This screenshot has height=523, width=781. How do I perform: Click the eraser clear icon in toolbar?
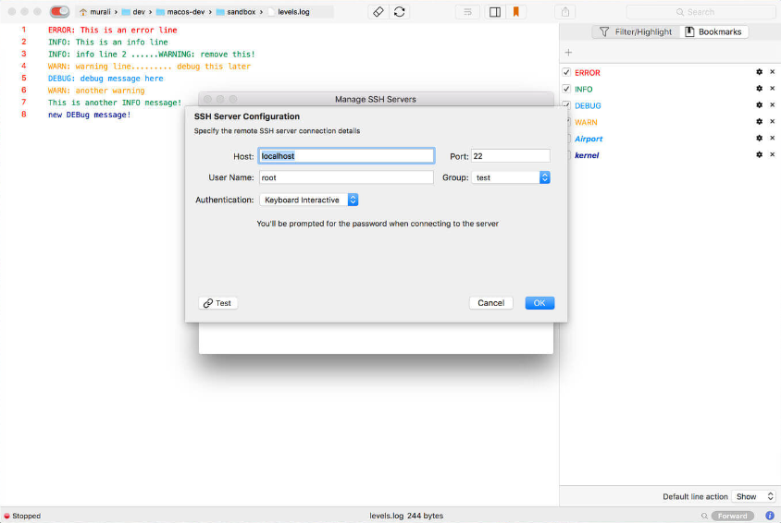coord(378,12)
